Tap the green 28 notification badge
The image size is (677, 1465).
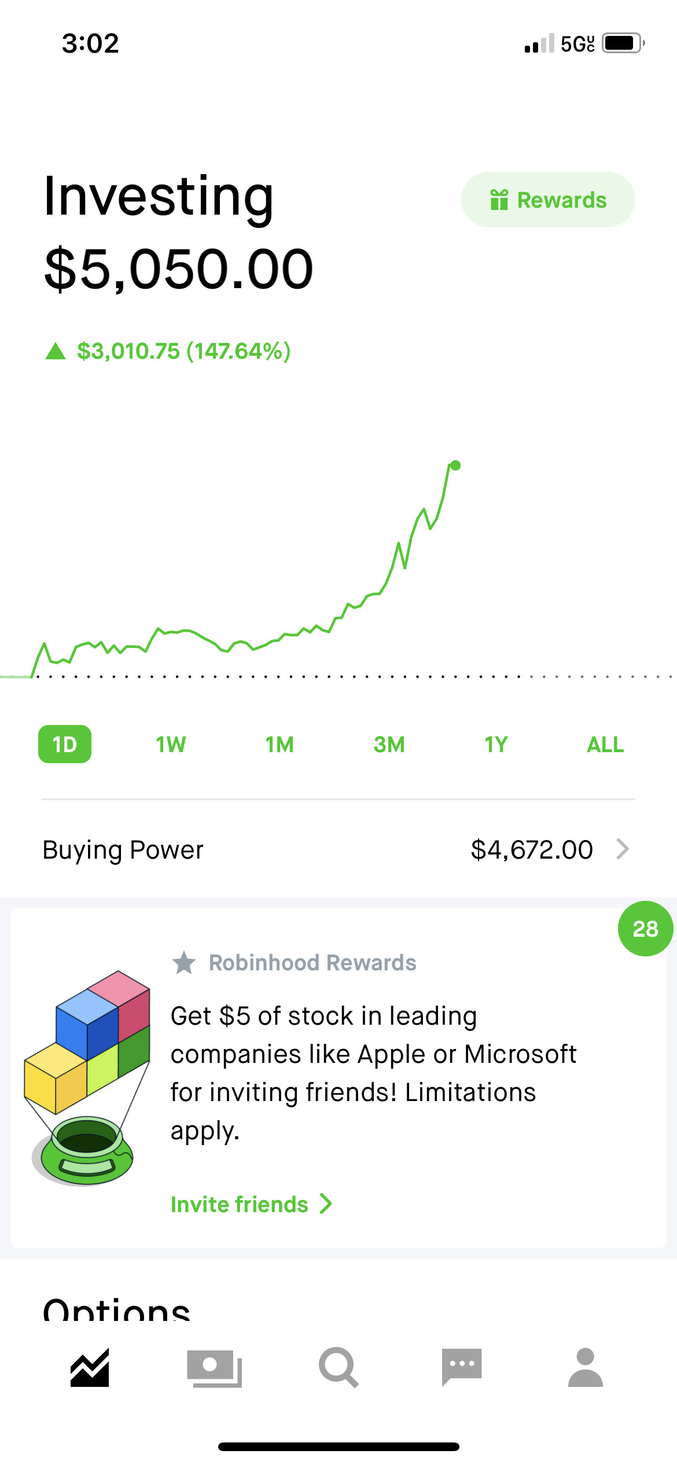pos(645,929)
